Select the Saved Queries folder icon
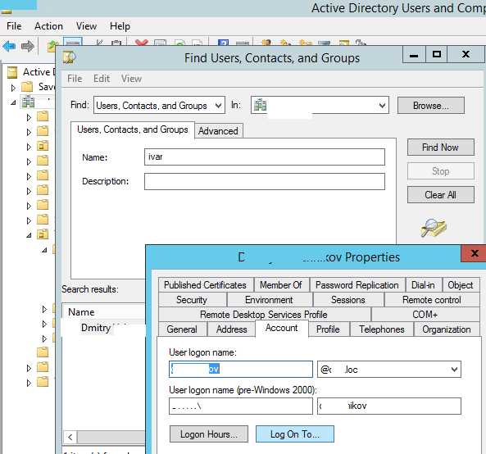This screenshot has height=454, width=486. [27, 87]
